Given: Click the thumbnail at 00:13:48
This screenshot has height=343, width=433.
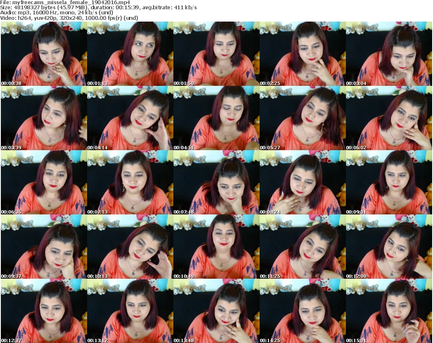Looking at the screenshot, I should click(216, 311).
